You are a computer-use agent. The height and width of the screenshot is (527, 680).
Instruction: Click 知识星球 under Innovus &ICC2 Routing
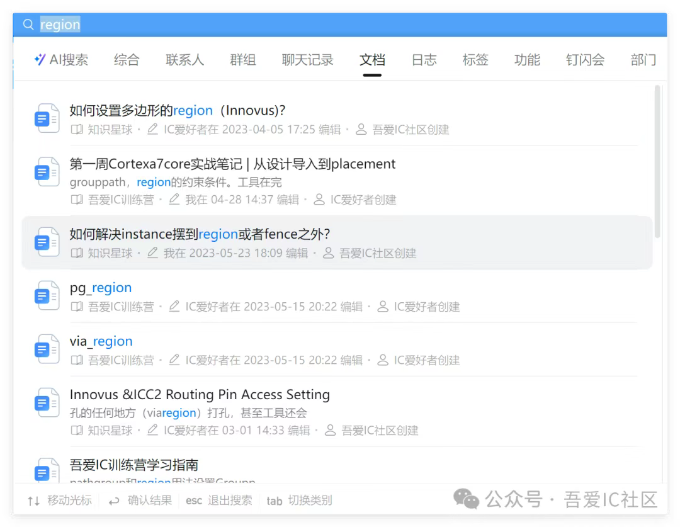(110, 431)
